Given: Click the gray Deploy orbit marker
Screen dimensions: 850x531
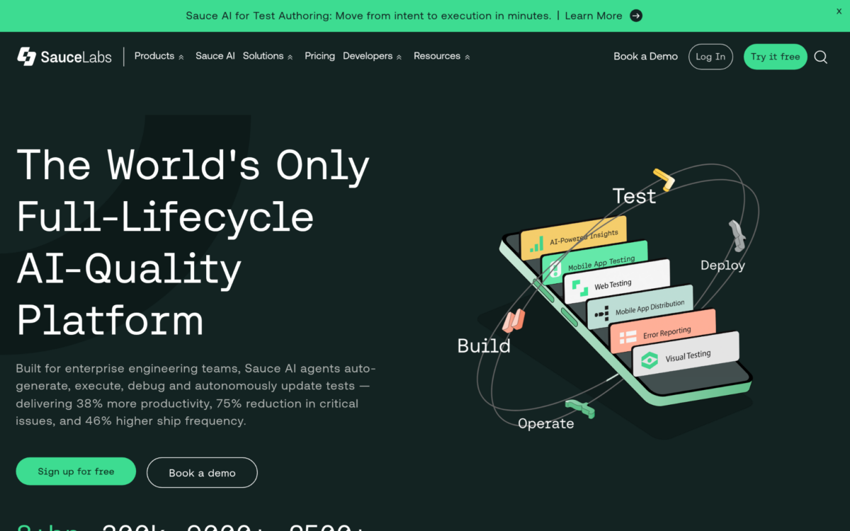Looking at the screenshot, I should click(737, 236).
